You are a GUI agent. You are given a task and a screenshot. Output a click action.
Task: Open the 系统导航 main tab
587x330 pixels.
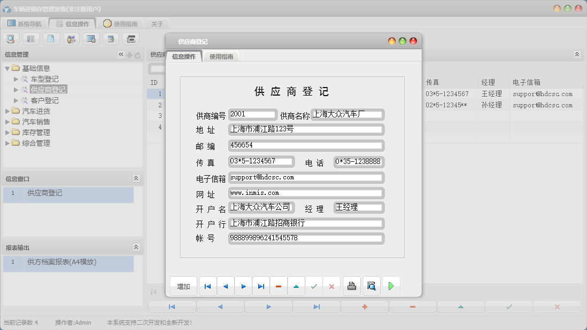(25, 23)
